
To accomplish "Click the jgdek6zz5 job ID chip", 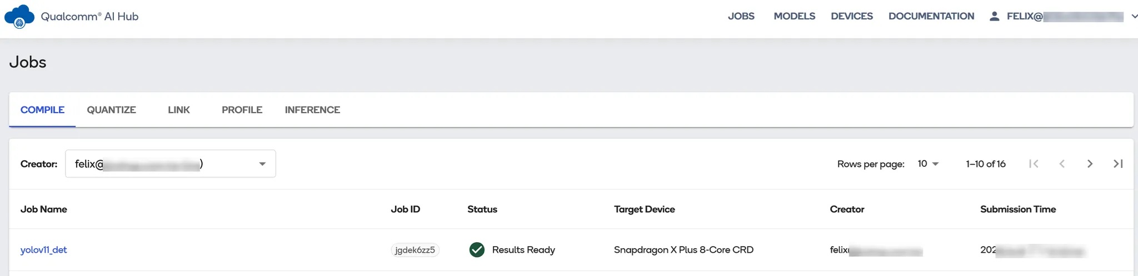I will [415, 250].
